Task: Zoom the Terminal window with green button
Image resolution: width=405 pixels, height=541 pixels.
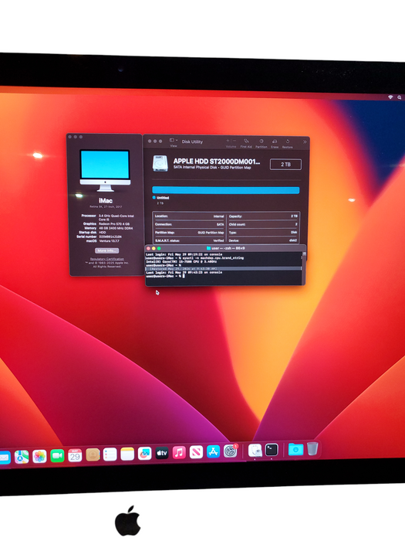Action: pos(159,248)
